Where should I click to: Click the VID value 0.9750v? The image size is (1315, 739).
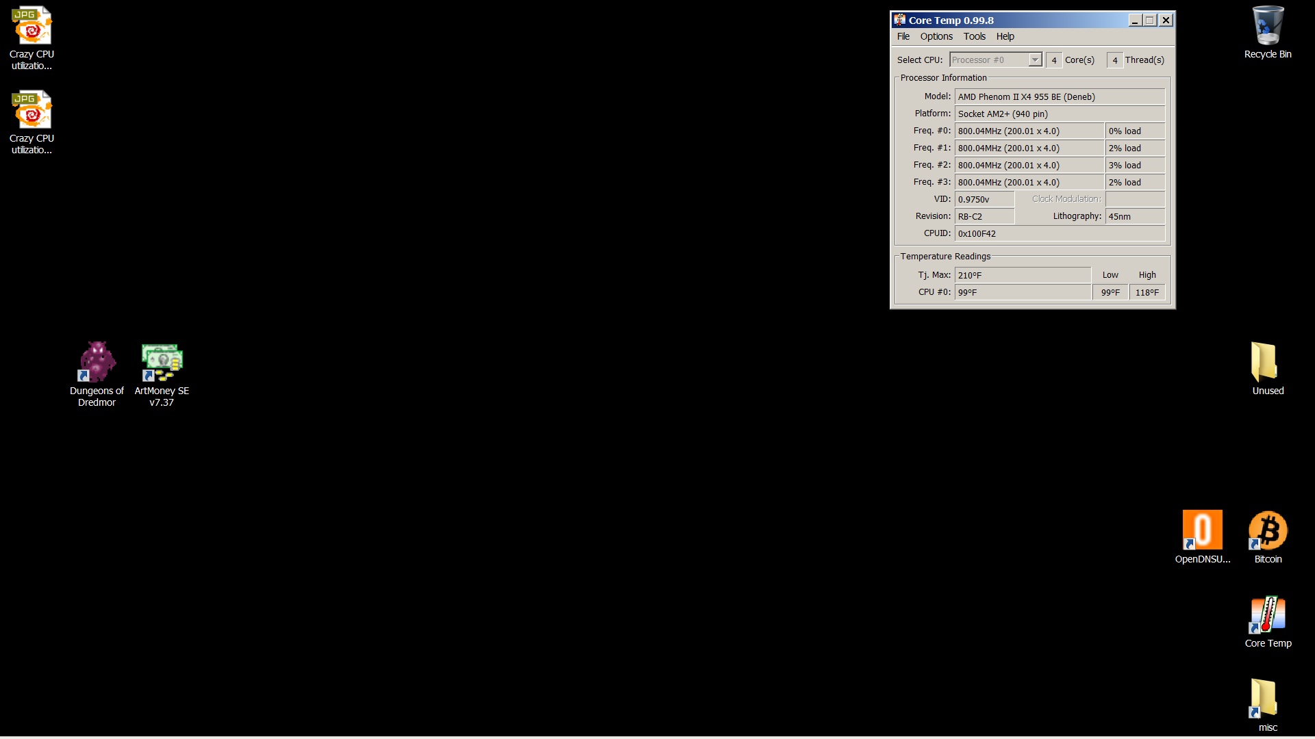click(984, 200)
